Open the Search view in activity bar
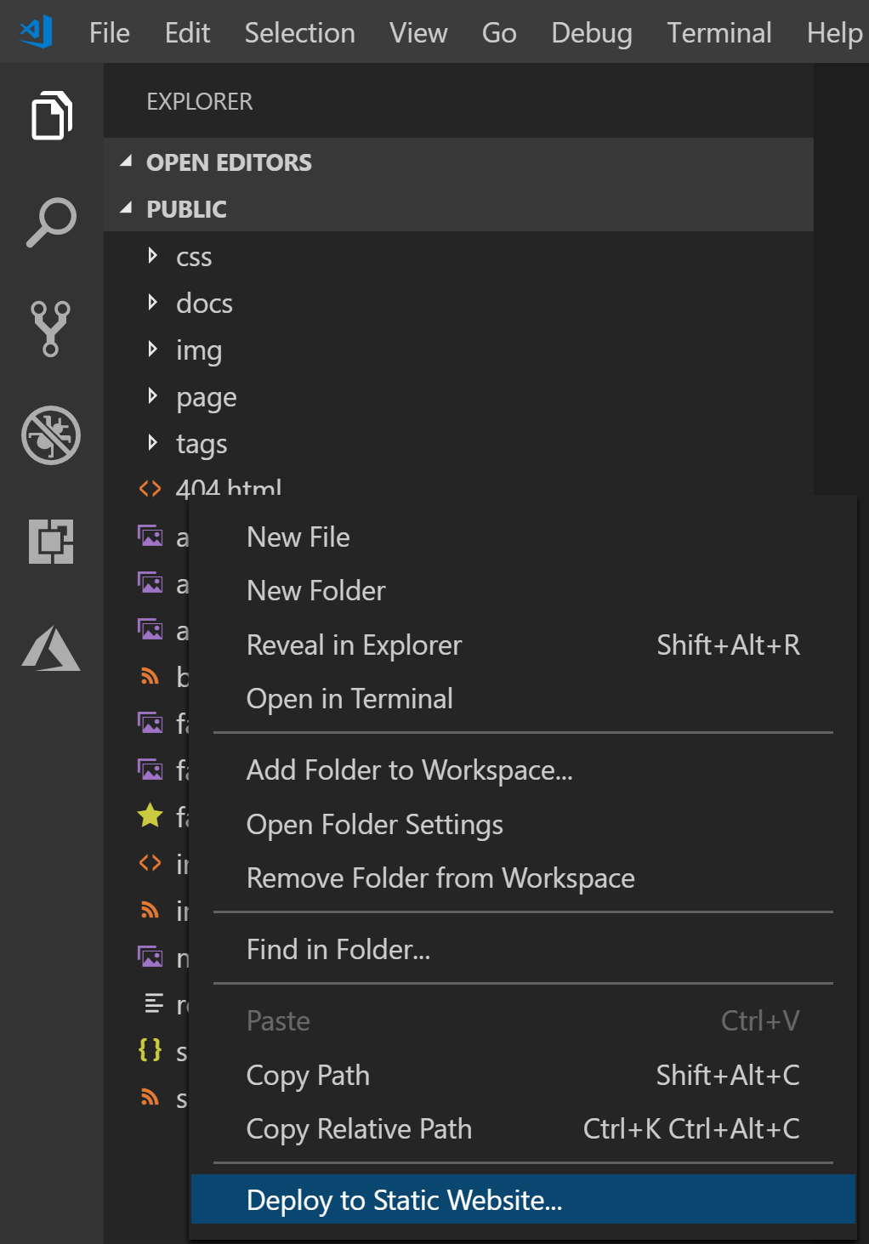This screenshot has height=1244, width=869. point(52,222)
